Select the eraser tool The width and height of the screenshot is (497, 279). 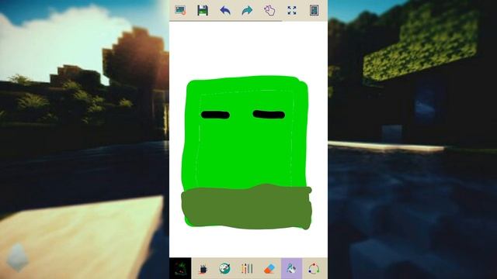[x=269, y=269]
